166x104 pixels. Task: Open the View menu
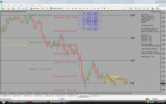pyautogui.click(x=9, y=5)
